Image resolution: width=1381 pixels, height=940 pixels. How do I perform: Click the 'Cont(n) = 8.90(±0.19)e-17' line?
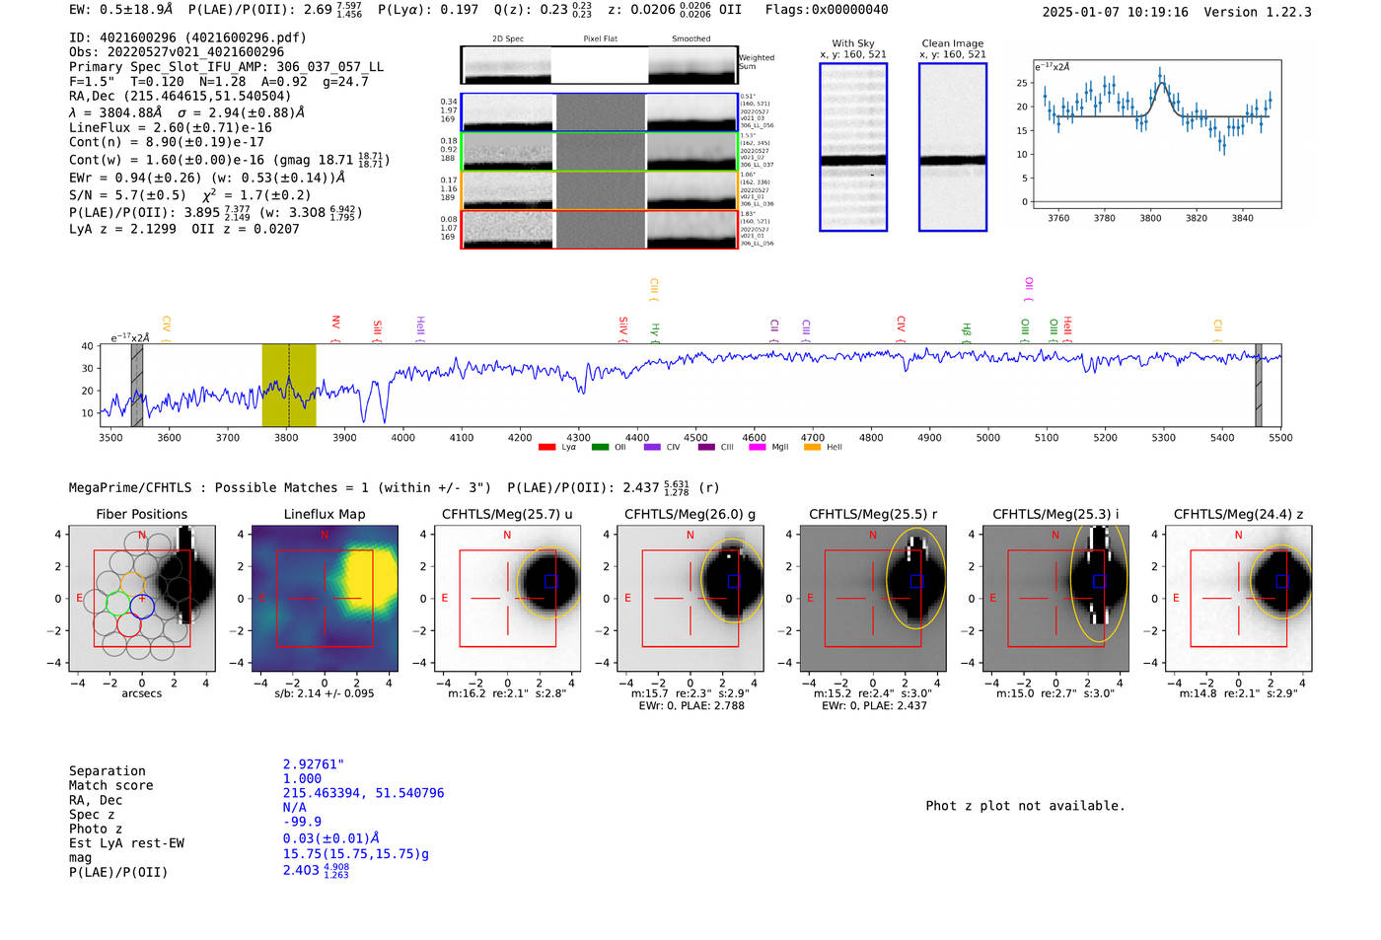point(167,142)
